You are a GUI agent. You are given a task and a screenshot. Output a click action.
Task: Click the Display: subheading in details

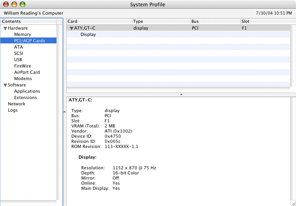pos(88,157)
